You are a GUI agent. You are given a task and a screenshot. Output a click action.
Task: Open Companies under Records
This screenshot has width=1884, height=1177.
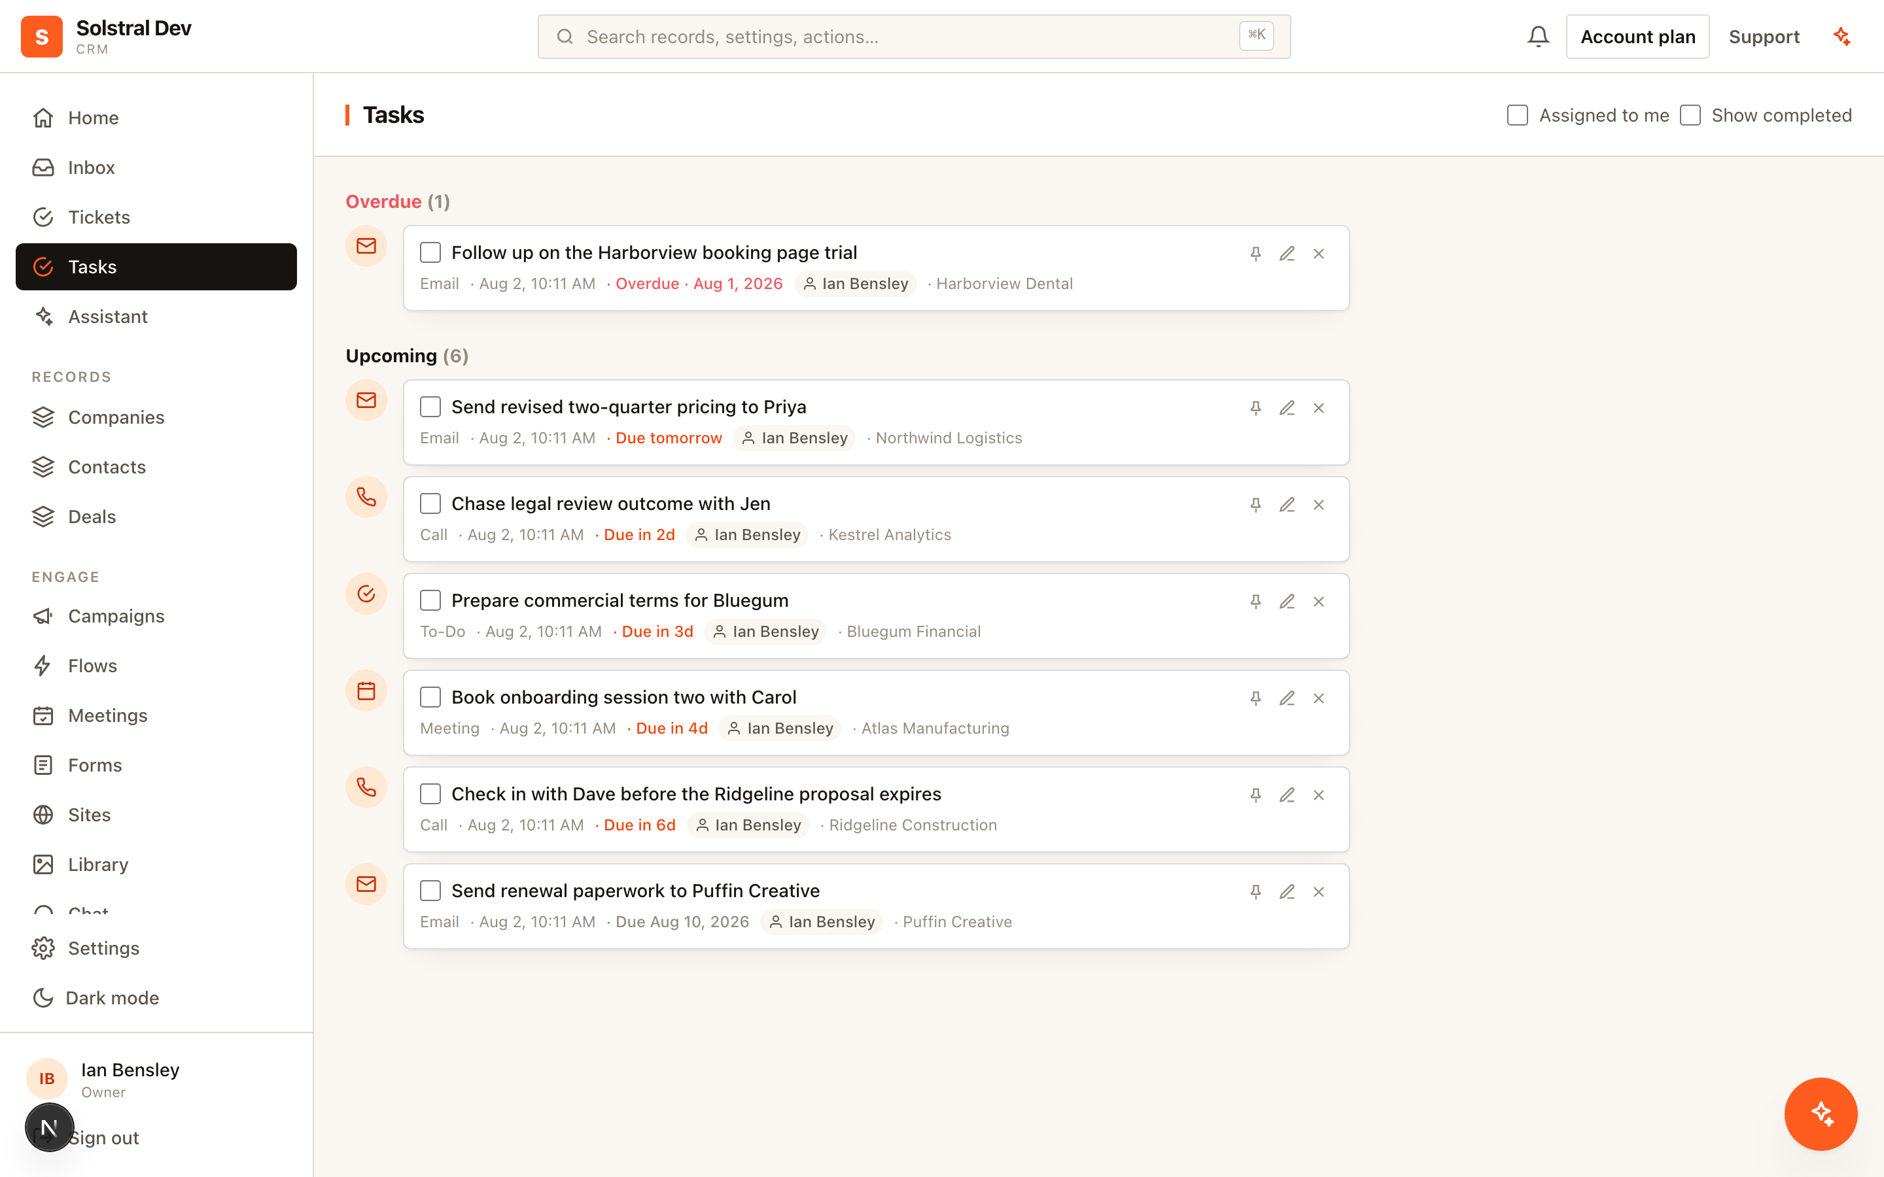156,417
